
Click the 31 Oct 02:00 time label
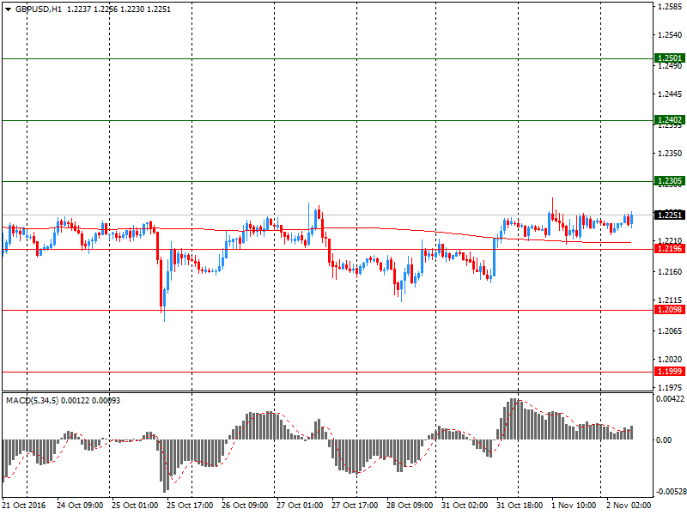click(465, 506)
